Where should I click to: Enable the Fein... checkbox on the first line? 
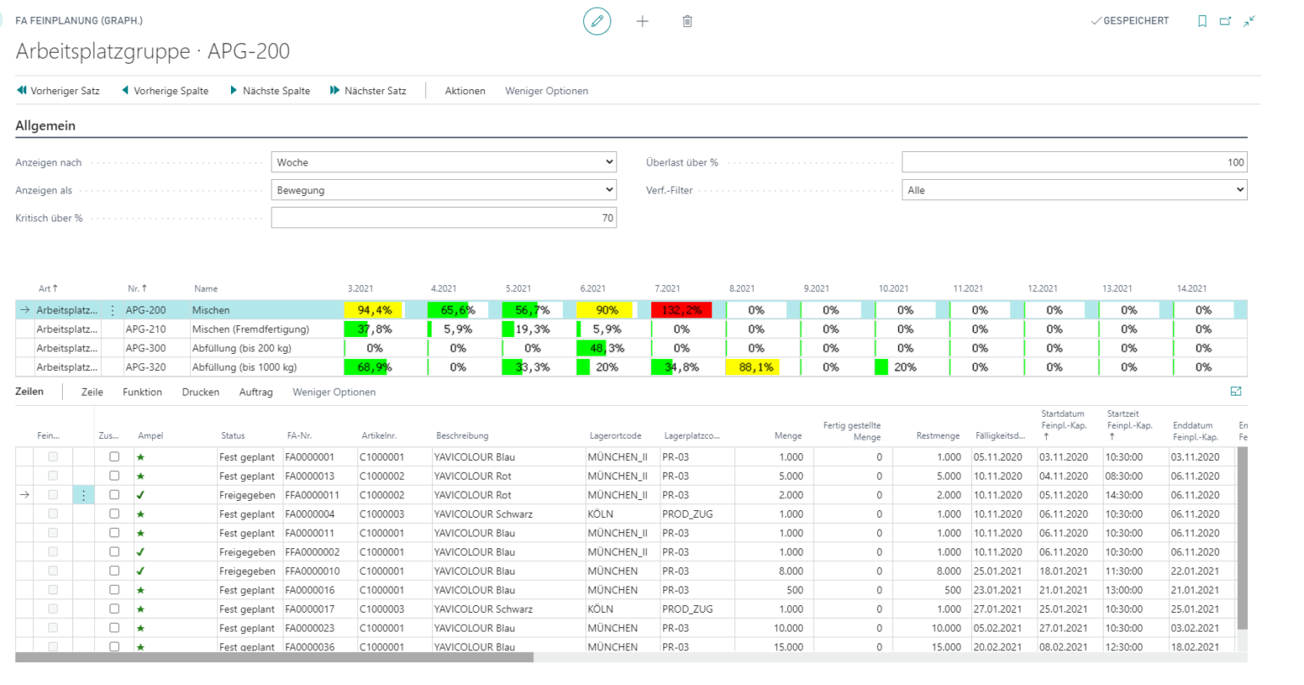coord(53,456)
